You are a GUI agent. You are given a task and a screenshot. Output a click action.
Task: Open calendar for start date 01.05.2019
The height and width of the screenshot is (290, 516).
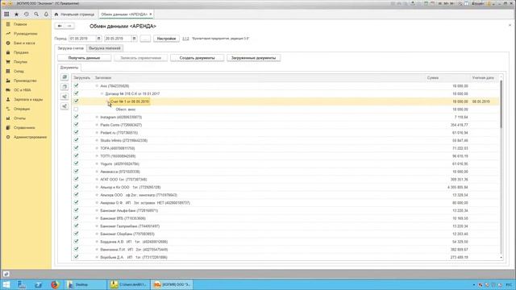coord(98,39)
